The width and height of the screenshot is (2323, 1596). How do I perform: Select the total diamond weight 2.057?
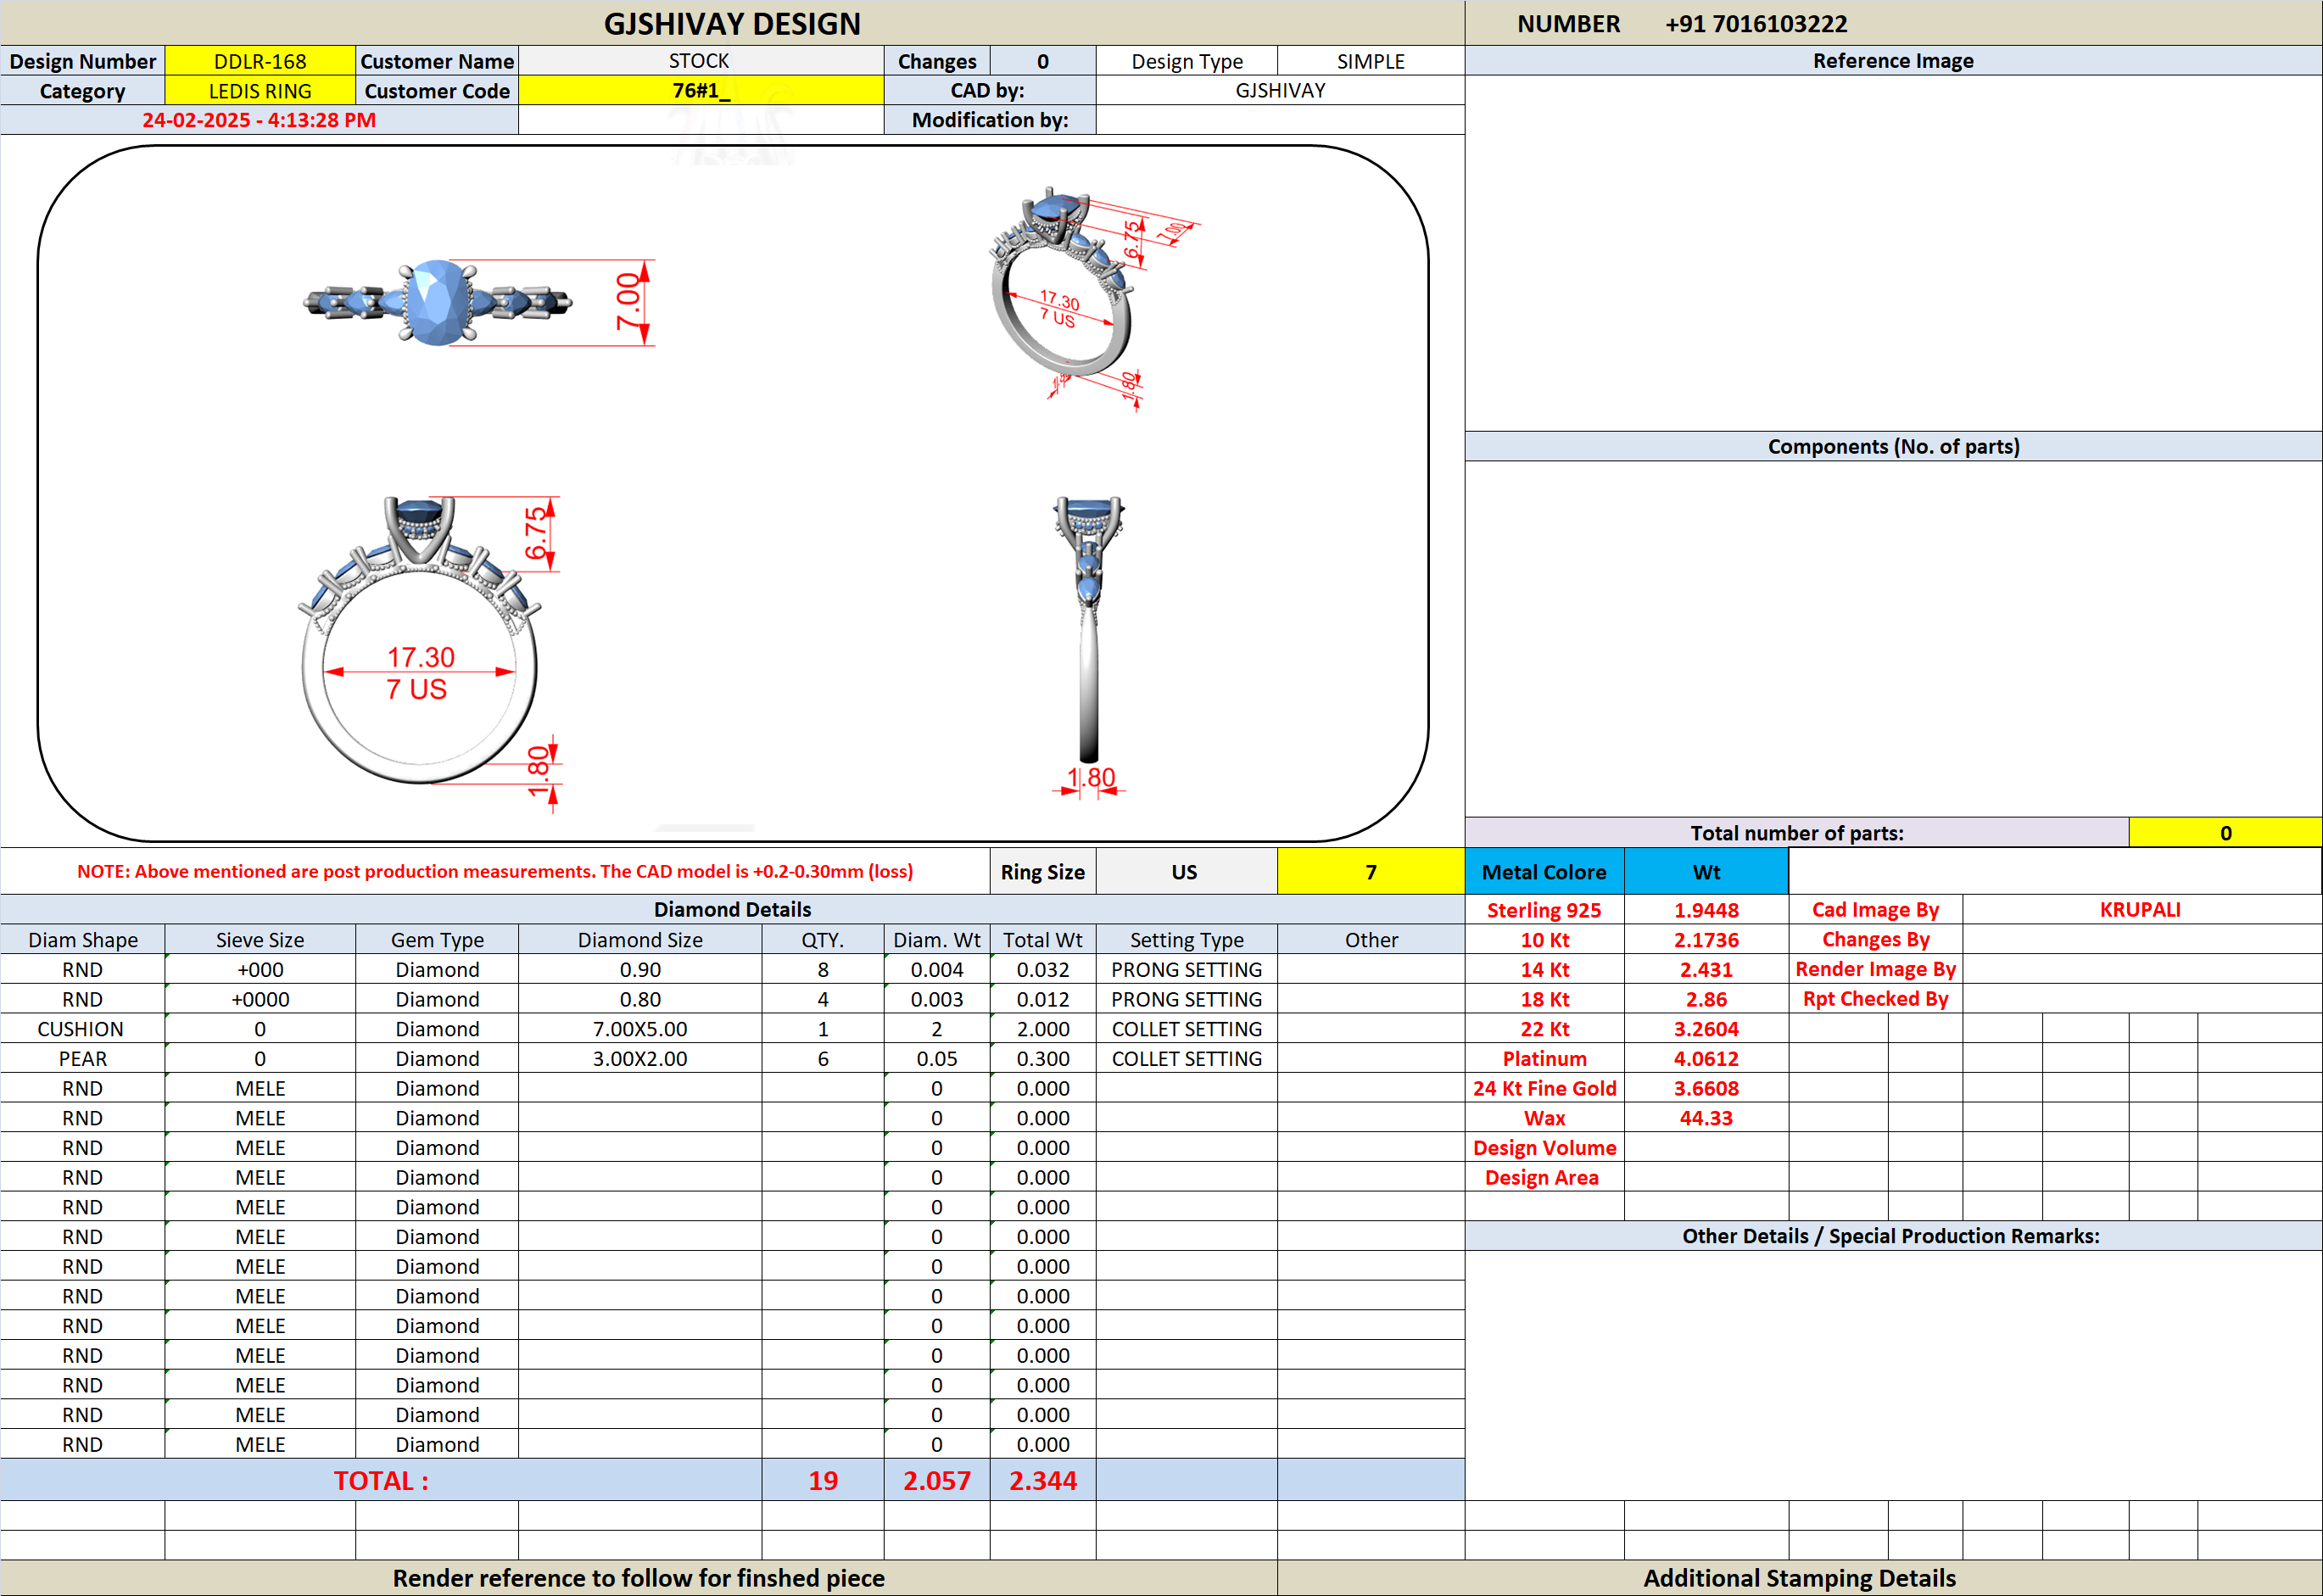pos(937,1480)
